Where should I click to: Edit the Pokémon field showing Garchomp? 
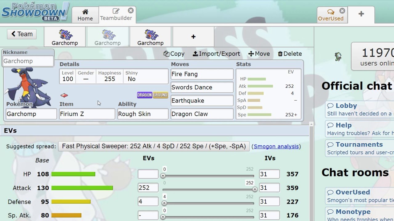coord(31,114)
